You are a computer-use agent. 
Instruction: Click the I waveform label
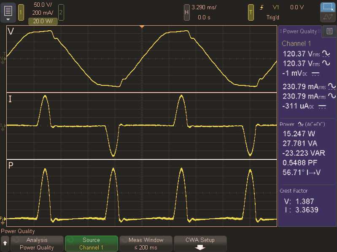pyautogui.click(x=10, y=99)
